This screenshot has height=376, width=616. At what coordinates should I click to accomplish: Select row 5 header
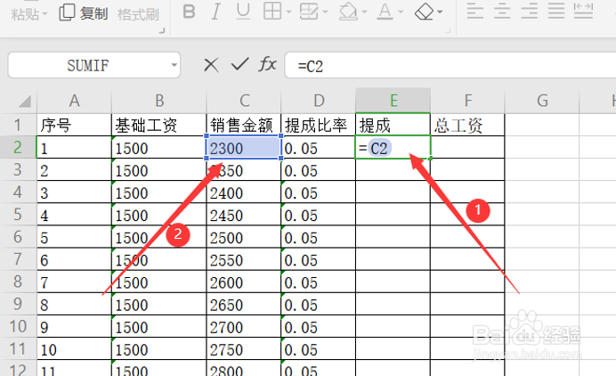pyautogui.click(x=18, y=215)
